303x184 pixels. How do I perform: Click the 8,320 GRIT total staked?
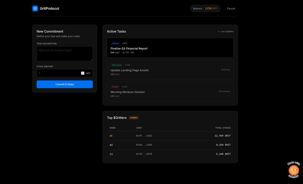click(223, 145)
